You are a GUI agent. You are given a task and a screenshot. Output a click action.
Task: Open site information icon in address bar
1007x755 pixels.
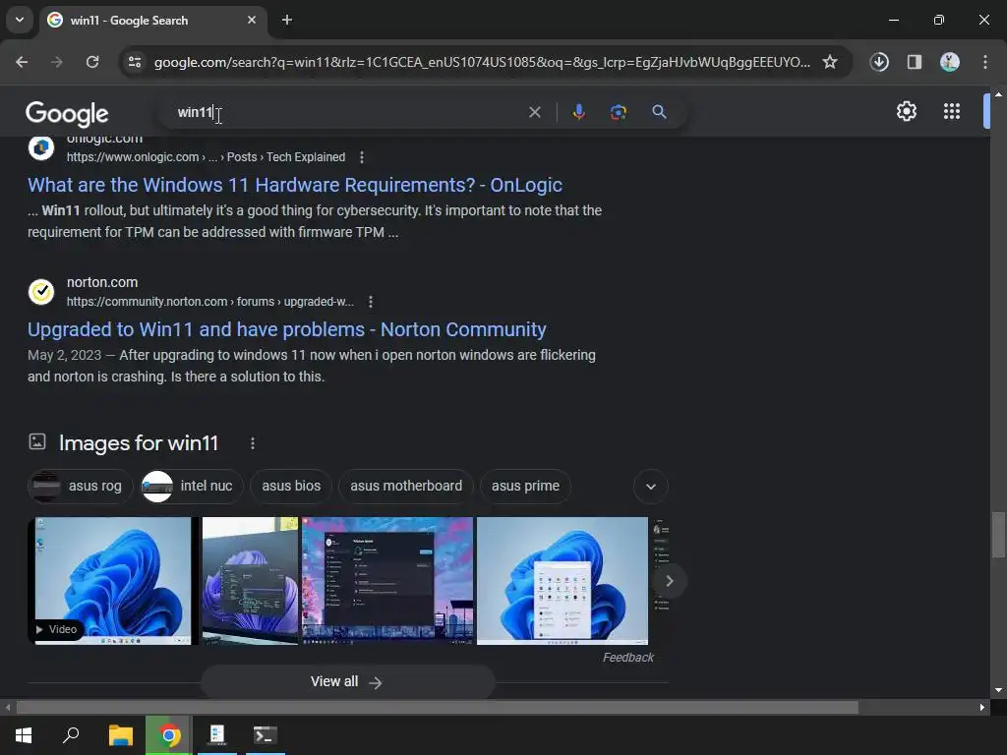(x=135, y=62)
